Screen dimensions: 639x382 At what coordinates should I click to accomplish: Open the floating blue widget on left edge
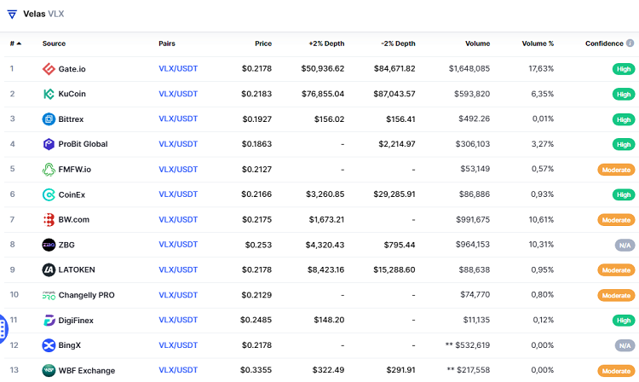3,327
